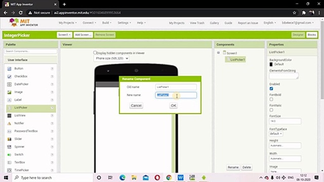Click the PasswordTextBox palette icon
This screenshot has width=324, height=182.
click(x=9, y=131)
